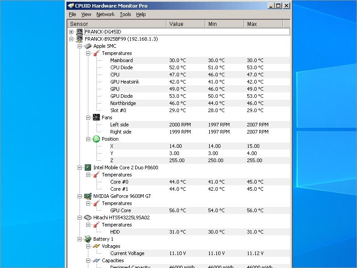Open the Tools menu
This screenshot has height=268, width=357.
click(x=125, y=14)
